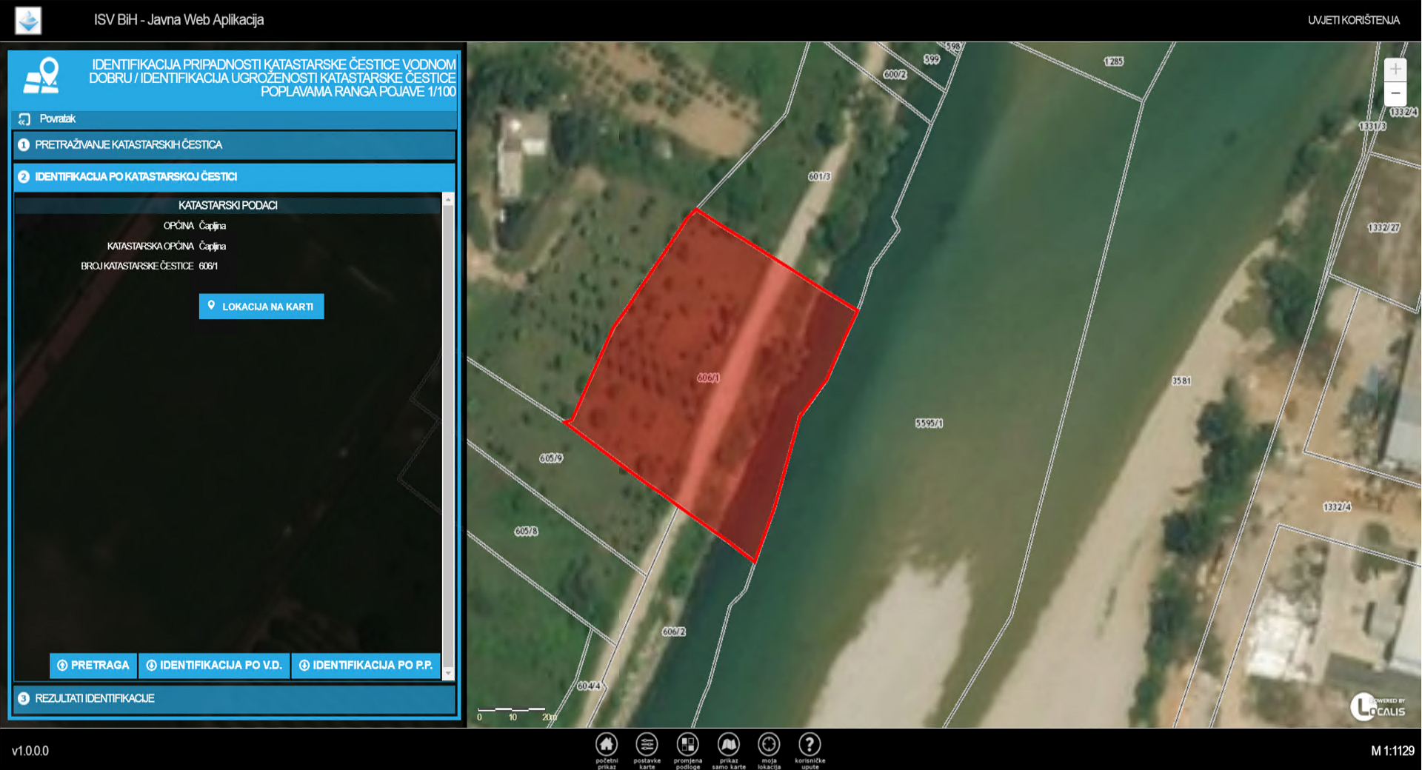Open postavke karte map settings

point(647,745)
